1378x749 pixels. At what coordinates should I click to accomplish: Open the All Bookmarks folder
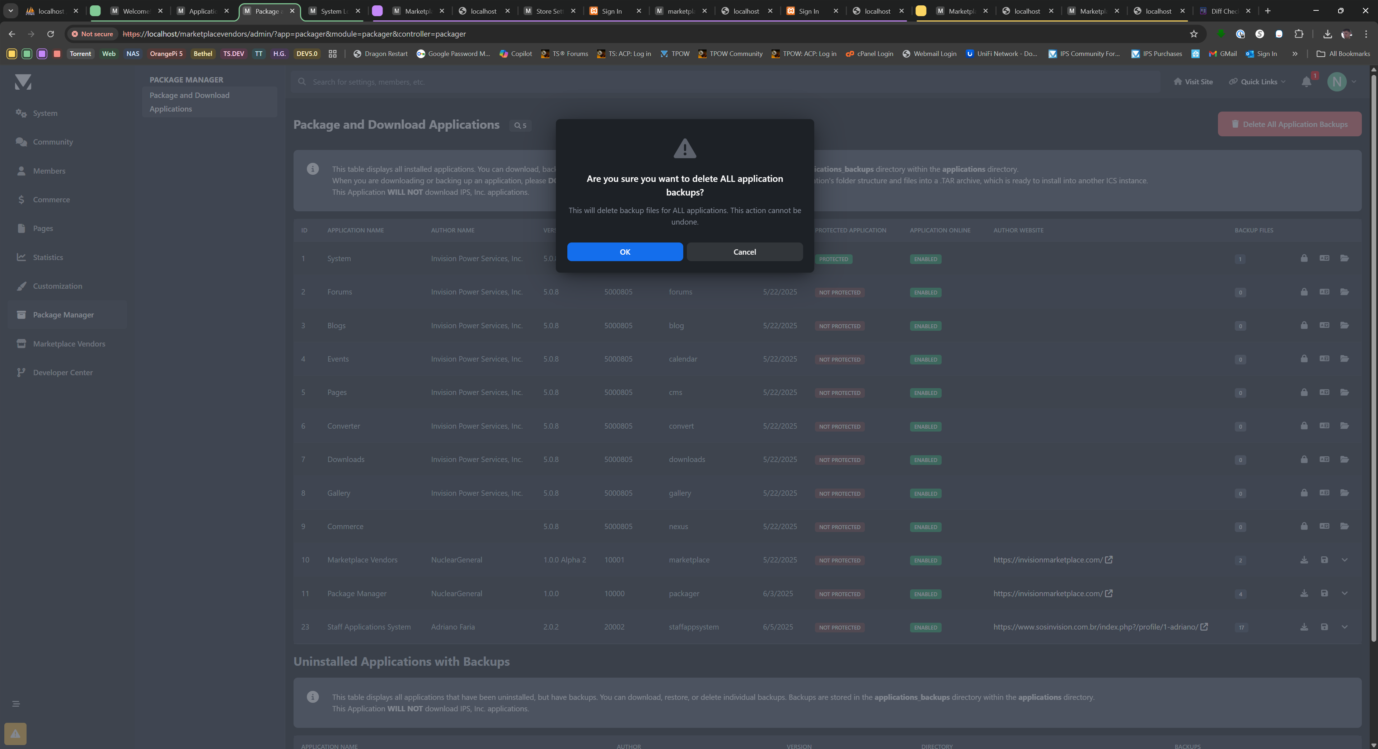pyautogui.click(x=1343, y=53)
